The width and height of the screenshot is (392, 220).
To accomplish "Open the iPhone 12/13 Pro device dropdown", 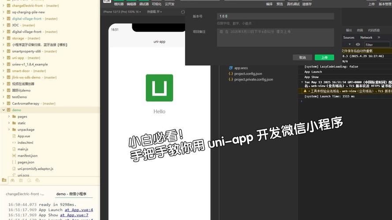I will [x=122, y=12].
